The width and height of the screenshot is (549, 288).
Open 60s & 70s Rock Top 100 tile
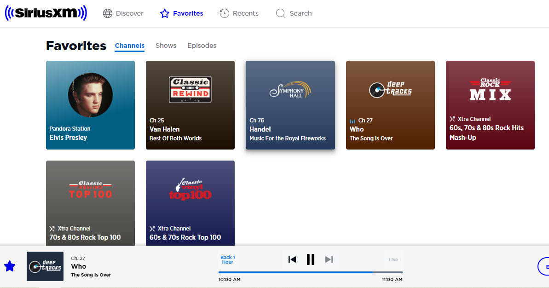[x=190, y=202]
